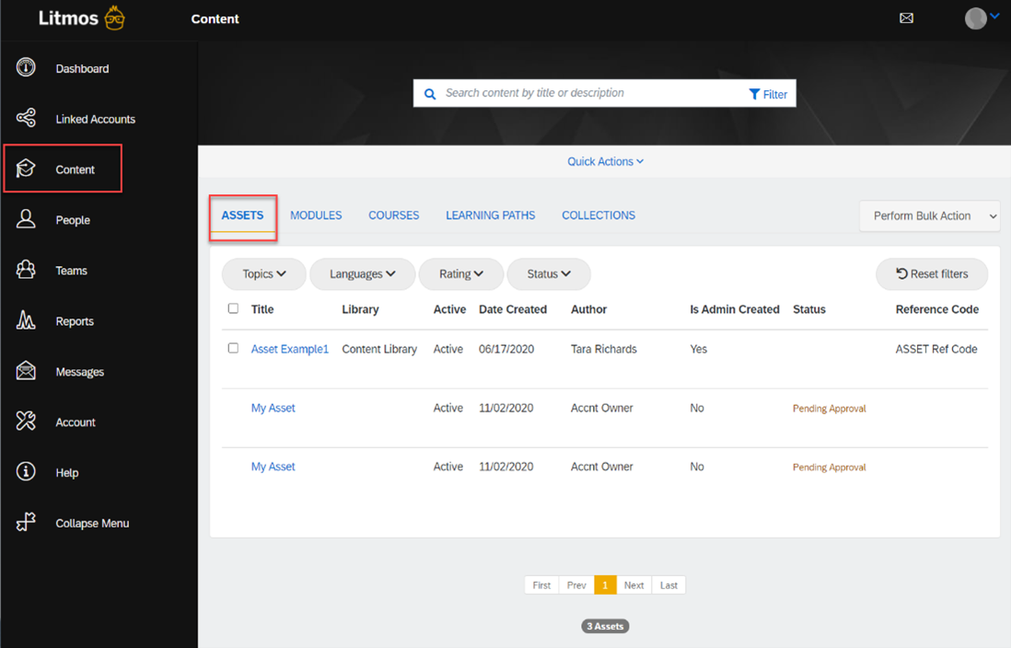Switch to the ASSETS tab
Screen dimensions: 1011x648
click(x=242, y=215)
